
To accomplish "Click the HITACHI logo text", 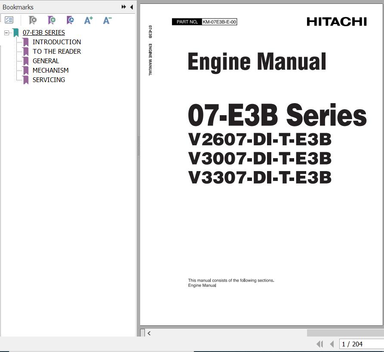I will 337,22.
